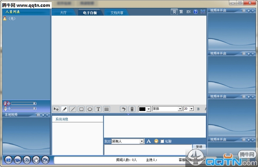Click the raise hand icon
This screenshot has width=258, height=167.
pos(36,160)
